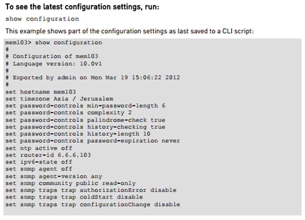Image resolution: width=305 pixels, height=220 pixels.
Task: Click the 'set router-id 6.6.6.103' line
Action: 48,155
